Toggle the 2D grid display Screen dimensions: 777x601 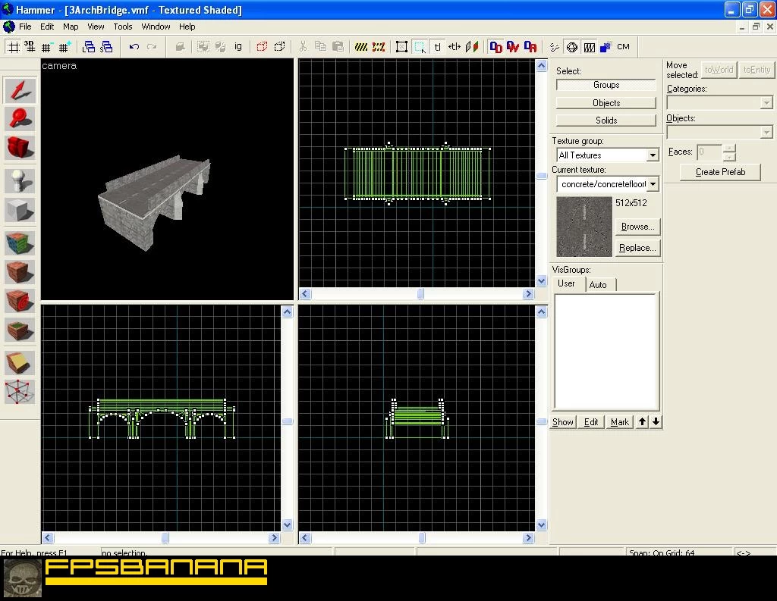[x=14, y=47]
